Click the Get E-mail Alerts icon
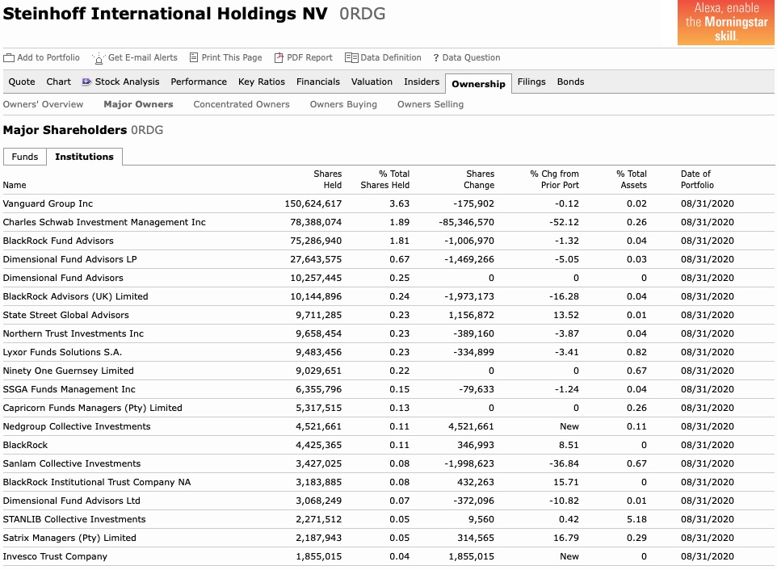 tap(99, 57)
